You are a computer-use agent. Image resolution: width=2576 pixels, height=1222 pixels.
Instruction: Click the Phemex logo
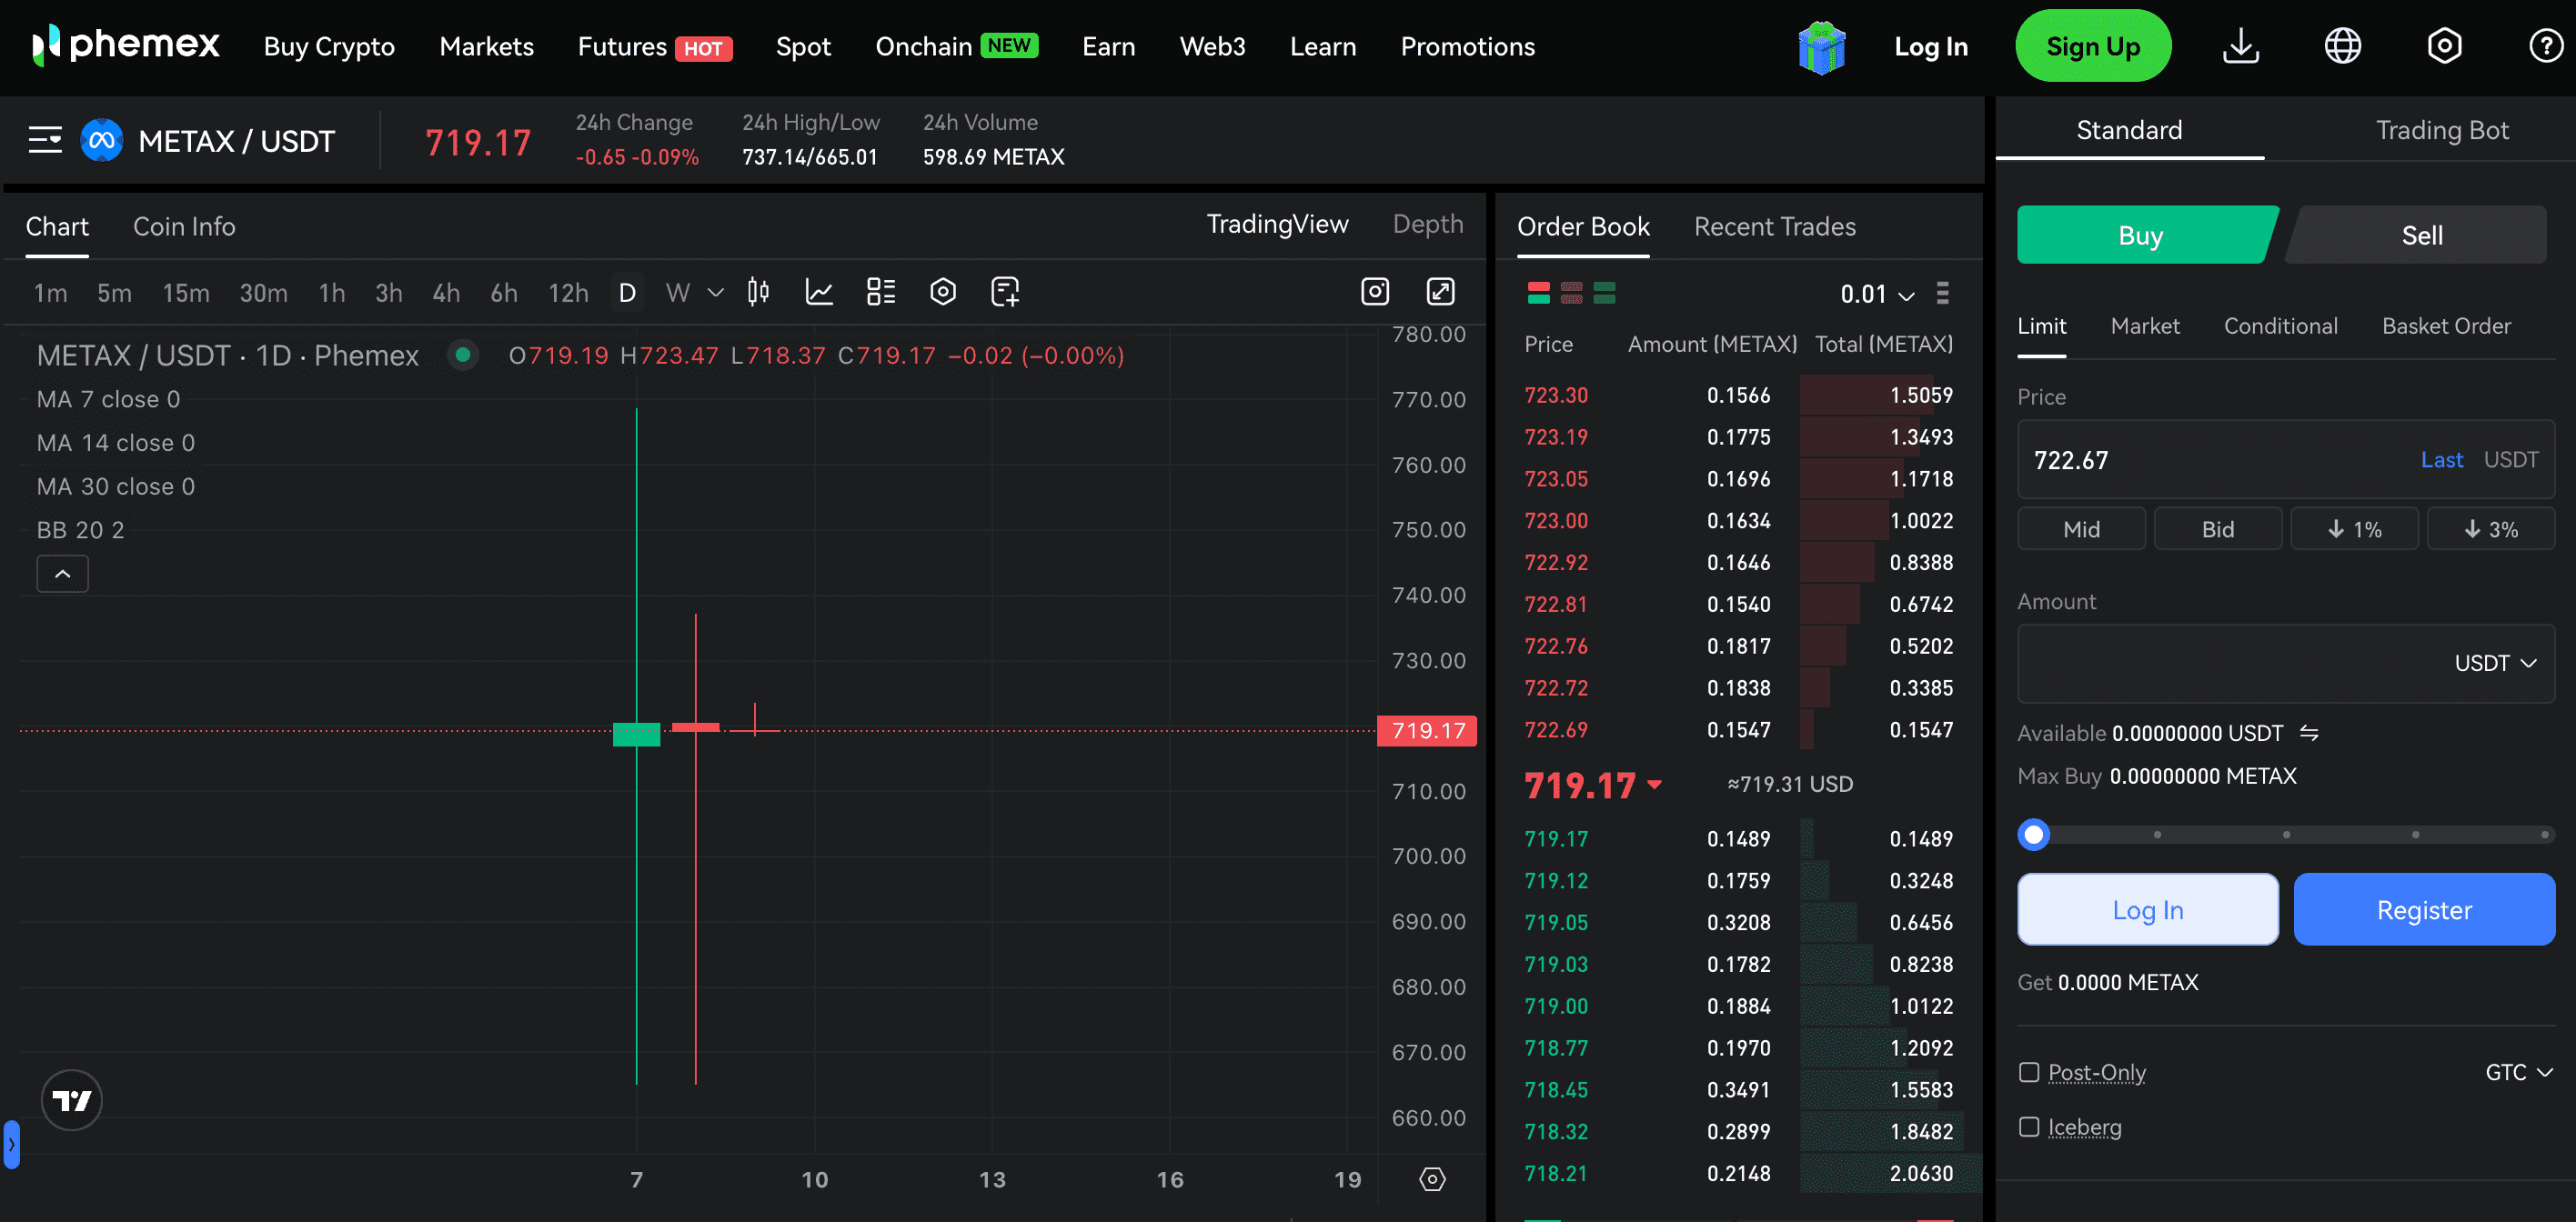click(126, 46)
